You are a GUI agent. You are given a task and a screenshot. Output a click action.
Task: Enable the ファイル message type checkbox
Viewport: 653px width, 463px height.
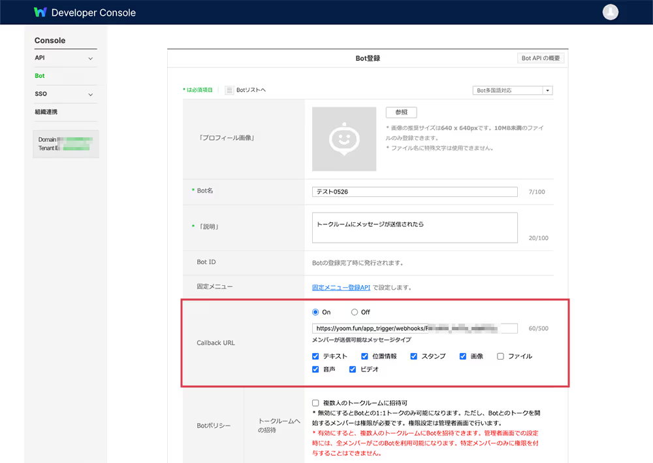click(x=500, y=356)
